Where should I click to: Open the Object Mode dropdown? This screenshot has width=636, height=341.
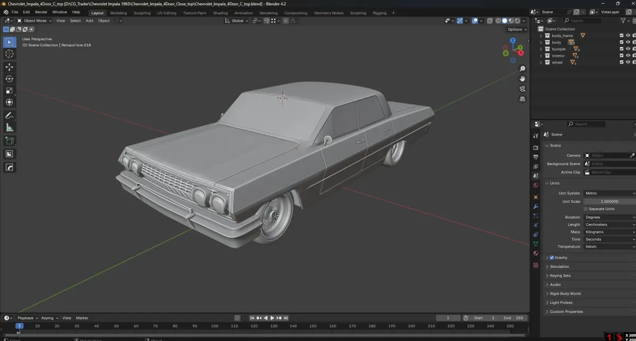(34, 21)
